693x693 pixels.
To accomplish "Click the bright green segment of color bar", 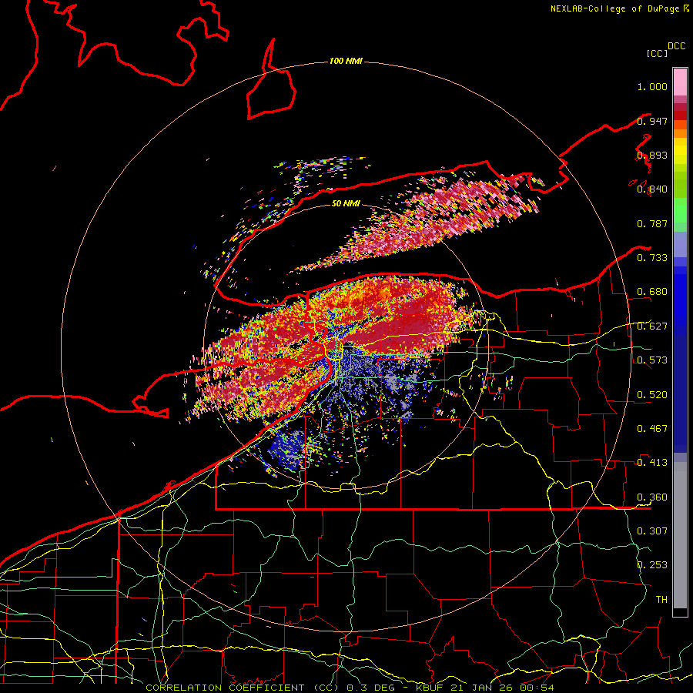I will pos(680,210).
